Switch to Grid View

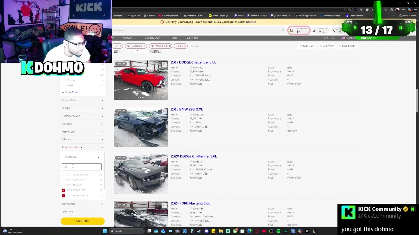click(x=326, y=46)
